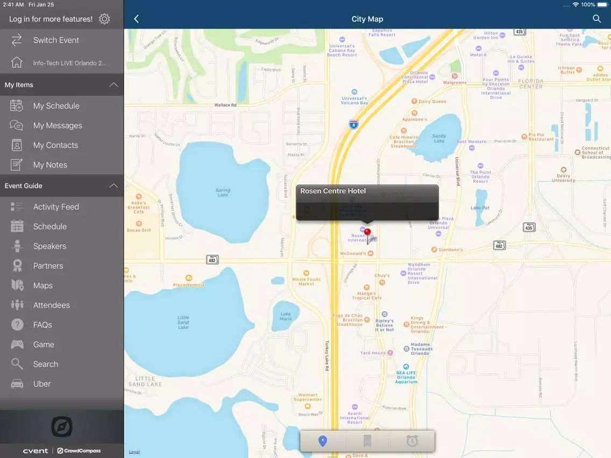Screen dimensions: 611x458
Task: Tap the Plaza Venezia map marker
Action: pyautogui.click(x=189, y=278)
